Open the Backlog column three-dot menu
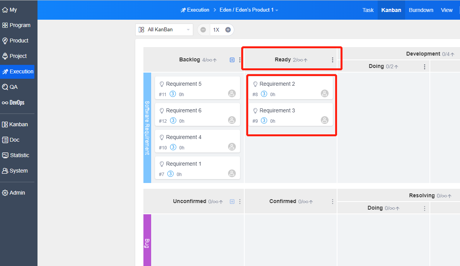The height and width of the screenshot is (266, 460). coord(240,60)
